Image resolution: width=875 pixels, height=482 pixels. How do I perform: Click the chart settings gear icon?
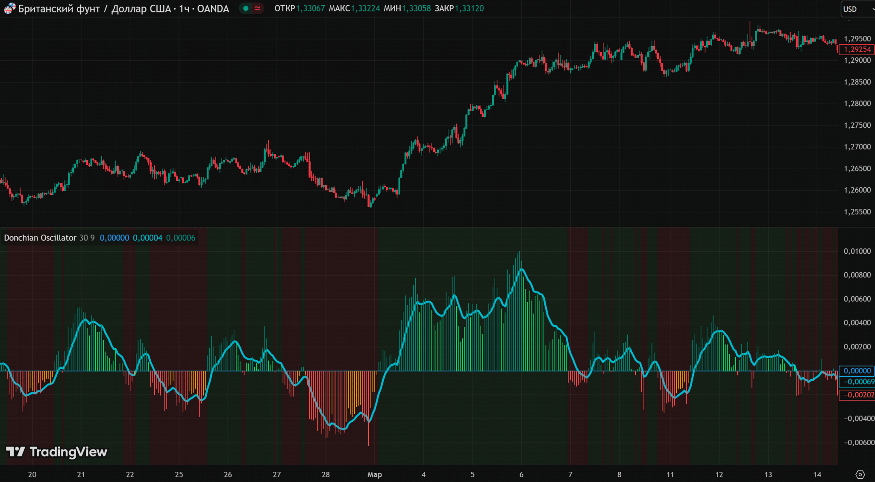pos(860,474)
